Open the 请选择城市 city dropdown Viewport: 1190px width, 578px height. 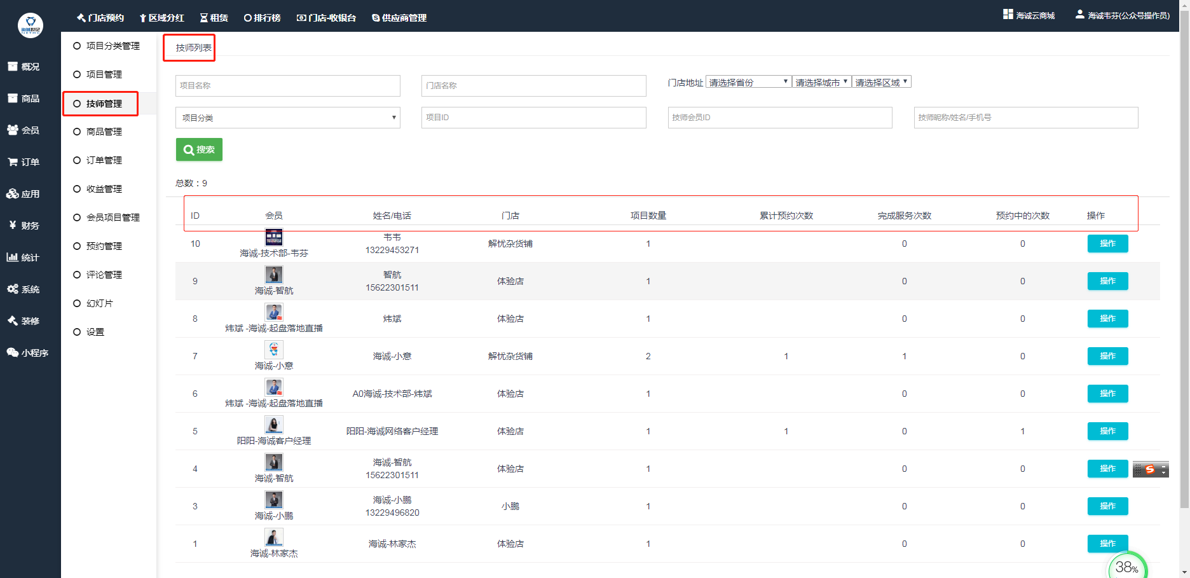coord(821,82)
